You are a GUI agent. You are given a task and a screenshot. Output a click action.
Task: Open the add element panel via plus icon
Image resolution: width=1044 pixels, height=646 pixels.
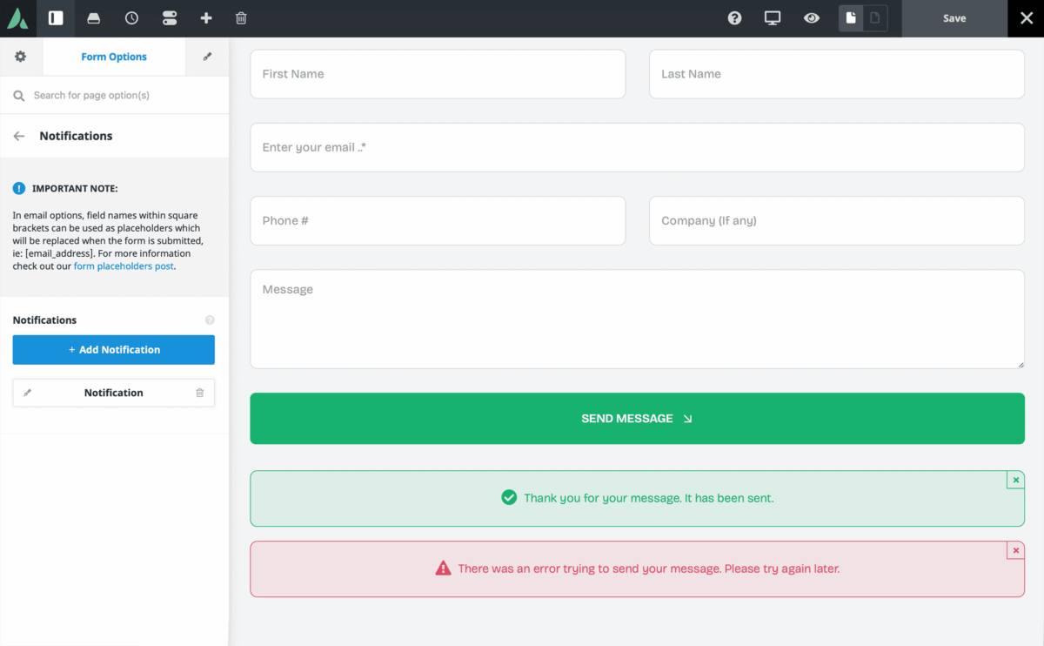tap(204, 18)
